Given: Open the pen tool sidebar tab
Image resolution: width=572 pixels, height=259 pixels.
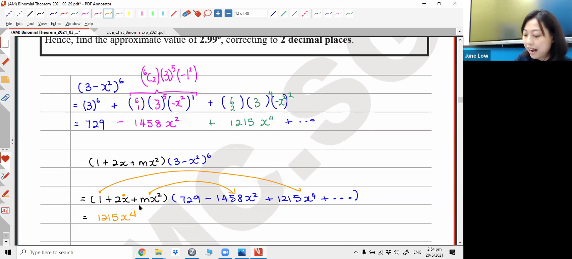Looking at the screenshot, I should pyautogui.click(x=5, y=176).
